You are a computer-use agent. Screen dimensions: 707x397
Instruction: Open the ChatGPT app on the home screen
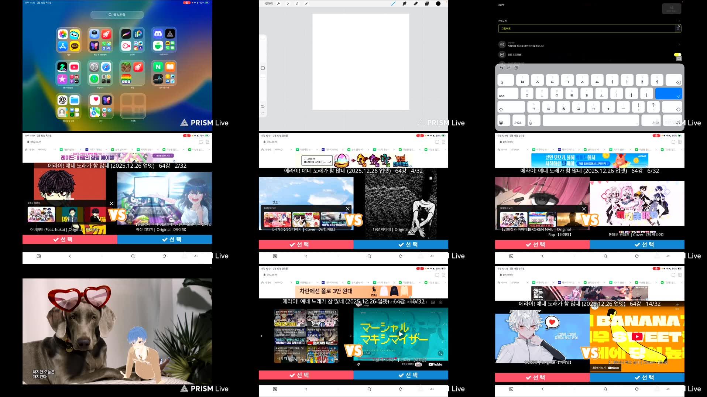(62, 100)
